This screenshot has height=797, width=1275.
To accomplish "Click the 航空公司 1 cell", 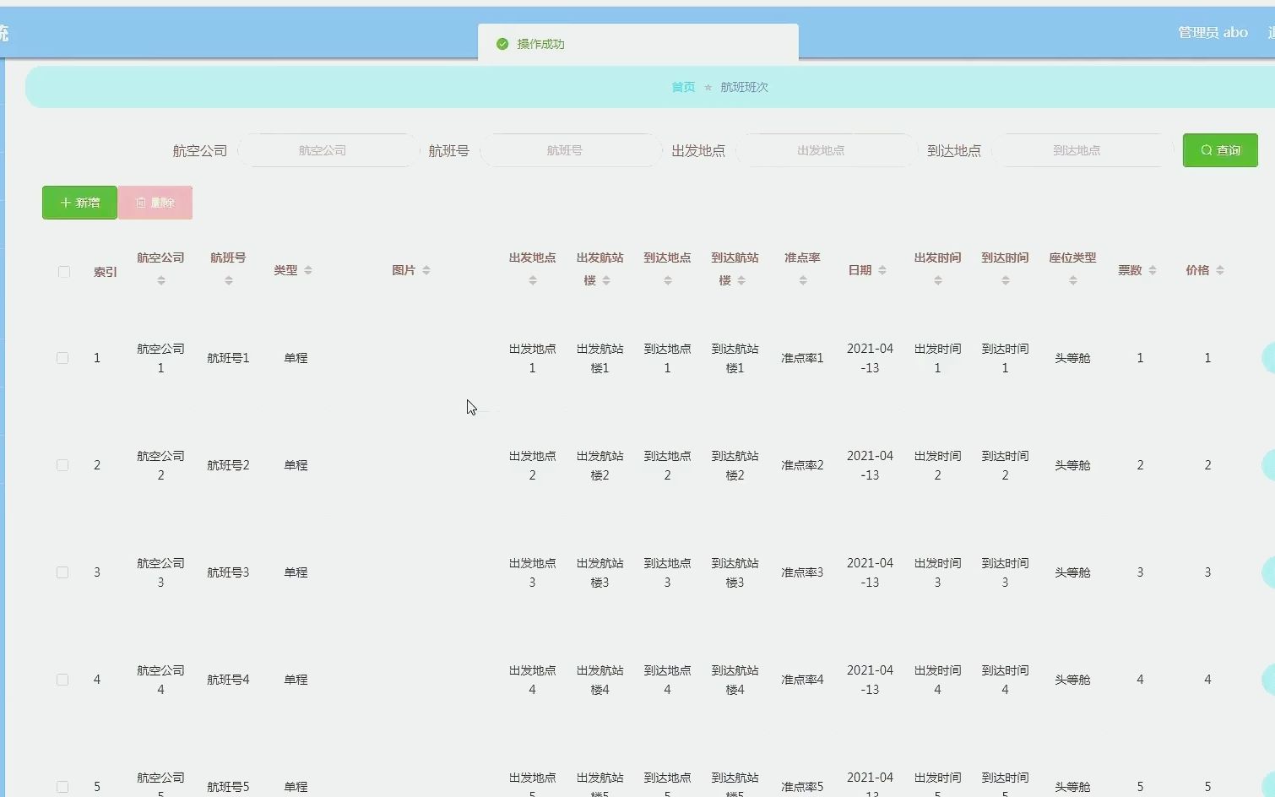I will (x=160, y=358).
